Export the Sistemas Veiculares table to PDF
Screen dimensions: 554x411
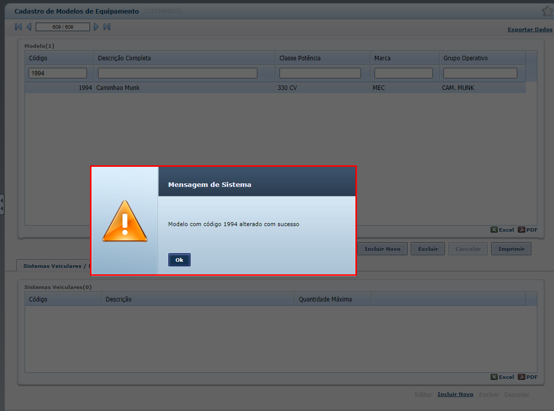click(x=527, y=377)
